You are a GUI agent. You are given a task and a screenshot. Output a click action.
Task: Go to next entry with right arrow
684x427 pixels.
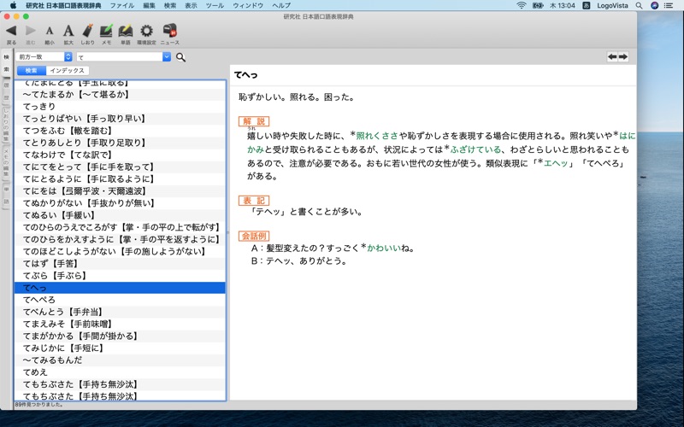tap(623, 56)
